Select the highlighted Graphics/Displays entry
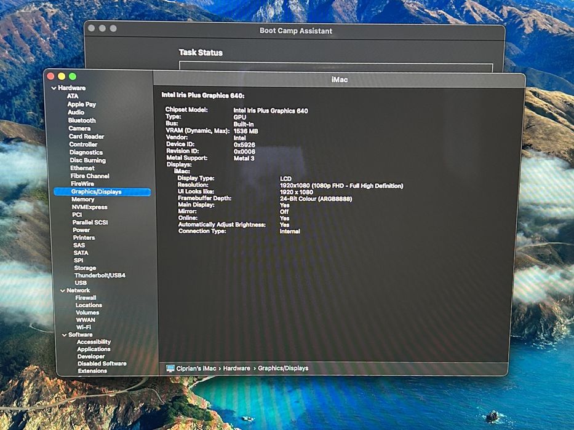The width and height of the screenshot is (574, 430). pyautogui.click(x=102, y=192)
